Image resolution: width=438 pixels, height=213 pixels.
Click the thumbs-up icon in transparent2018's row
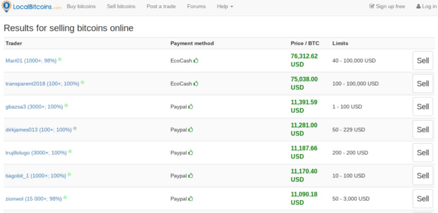tap(196, 83)
